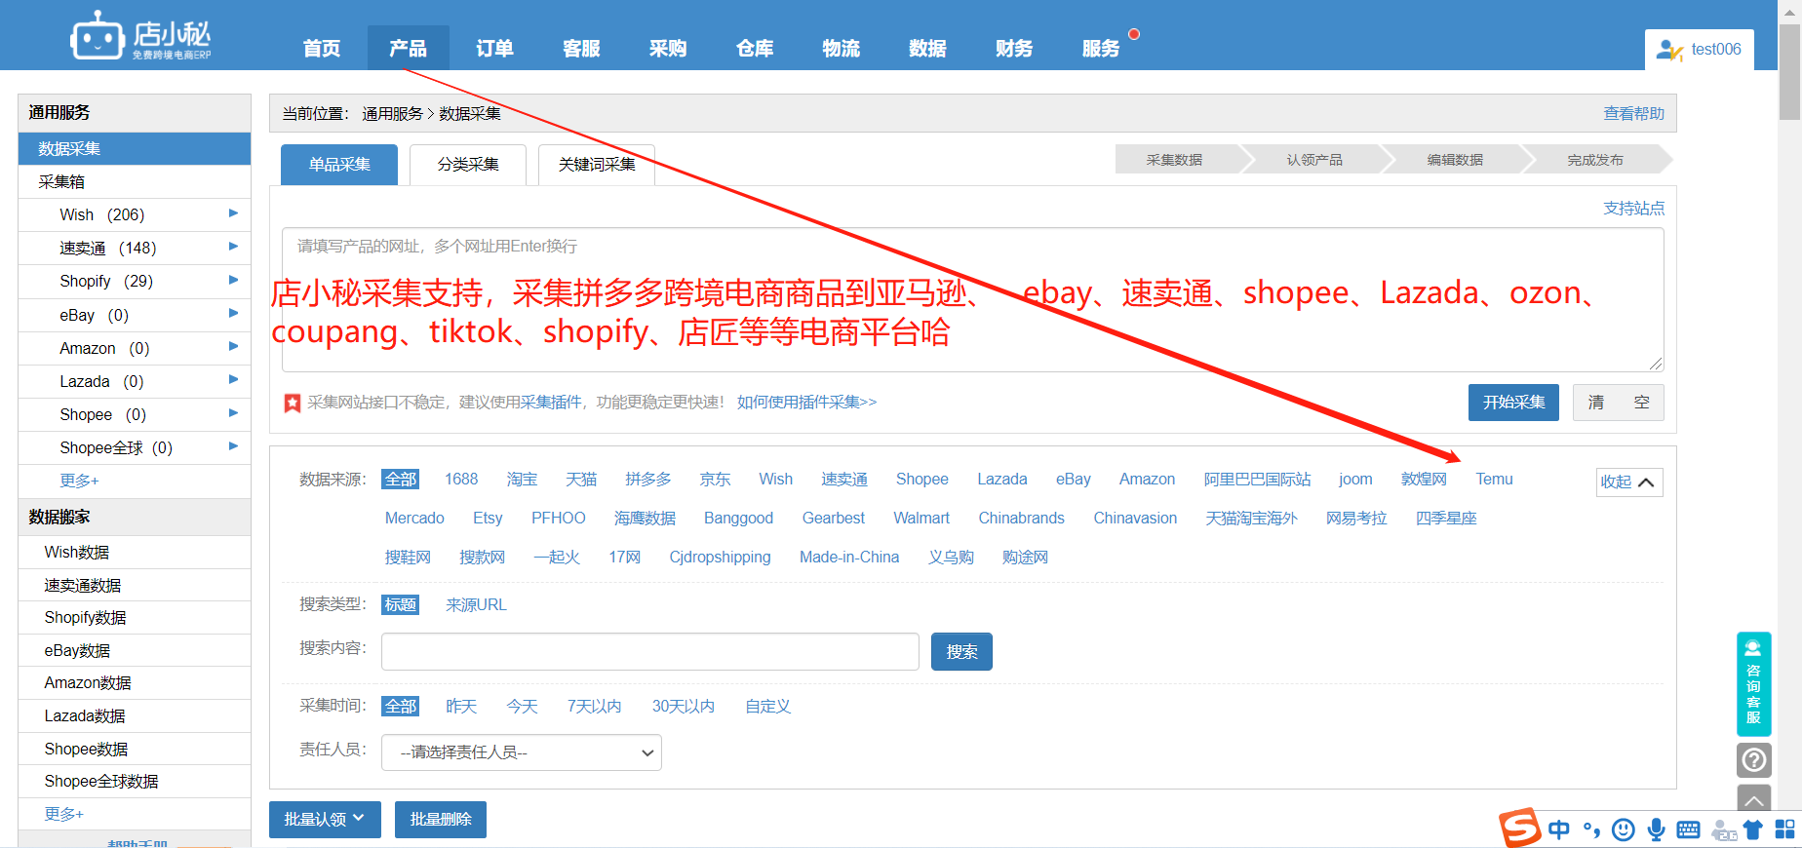Click the product URL textarea
This screenshot has width=1802, height=848.
[x=973, y=300]
